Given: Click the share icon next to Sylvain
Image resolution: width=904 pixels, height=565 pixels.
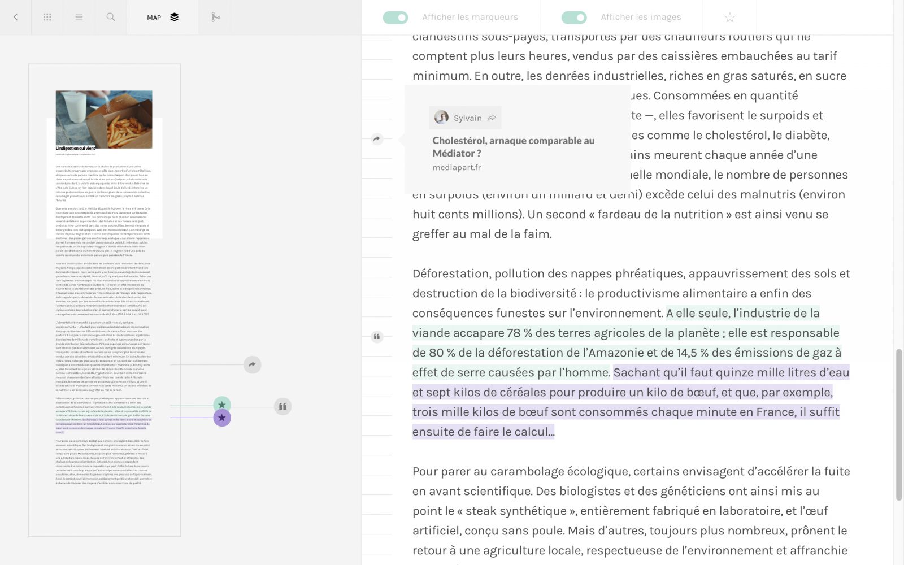Looking at the screenshot, I should coord(492,118).
